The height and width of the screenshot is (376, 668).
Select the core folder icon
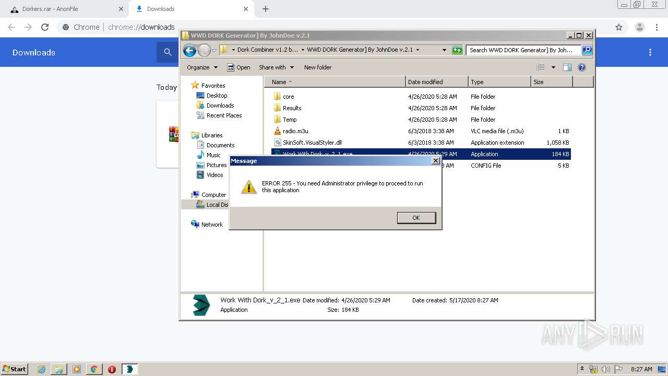[x=277, y=97]
